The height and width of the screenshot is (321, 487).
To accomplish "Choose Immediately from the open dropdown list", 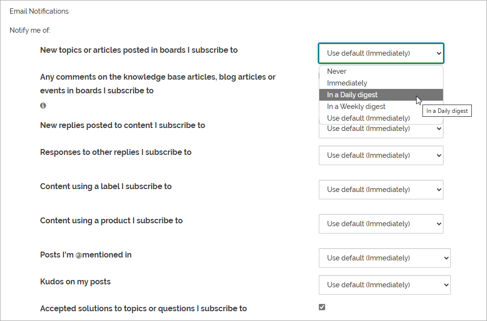I will [x=347, y=83].
